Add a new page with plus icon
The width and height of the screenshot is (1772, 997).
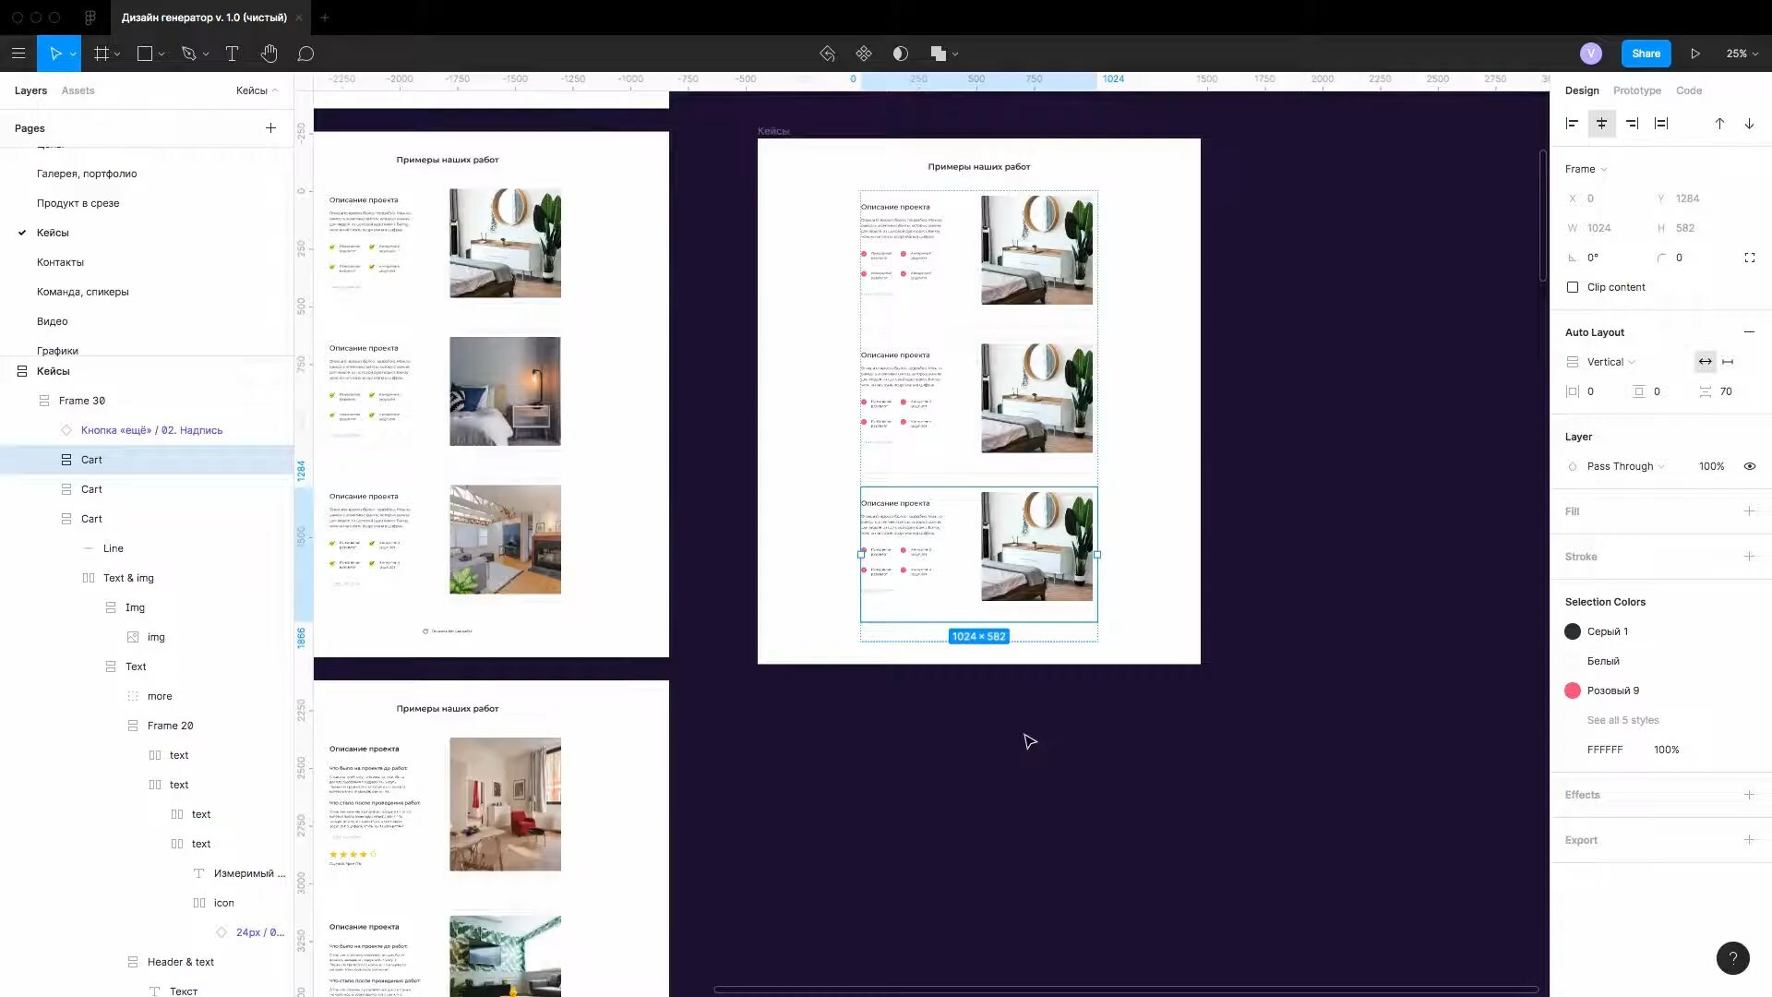pyautogui.click(x=270, y=128)
